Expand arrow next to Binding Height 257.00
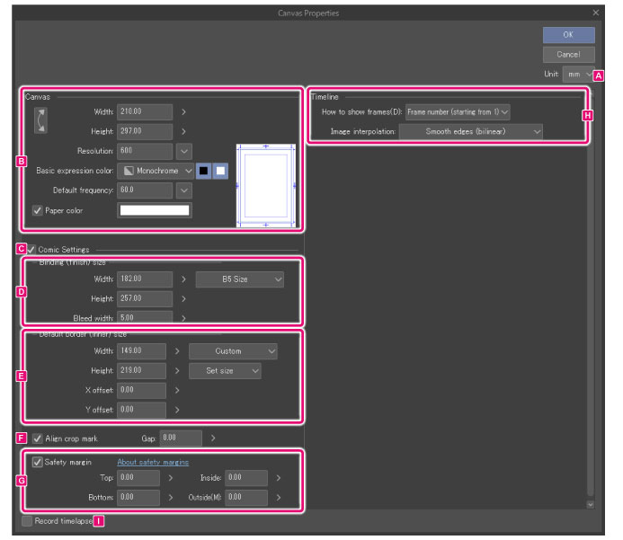 (x=183, y=298)
